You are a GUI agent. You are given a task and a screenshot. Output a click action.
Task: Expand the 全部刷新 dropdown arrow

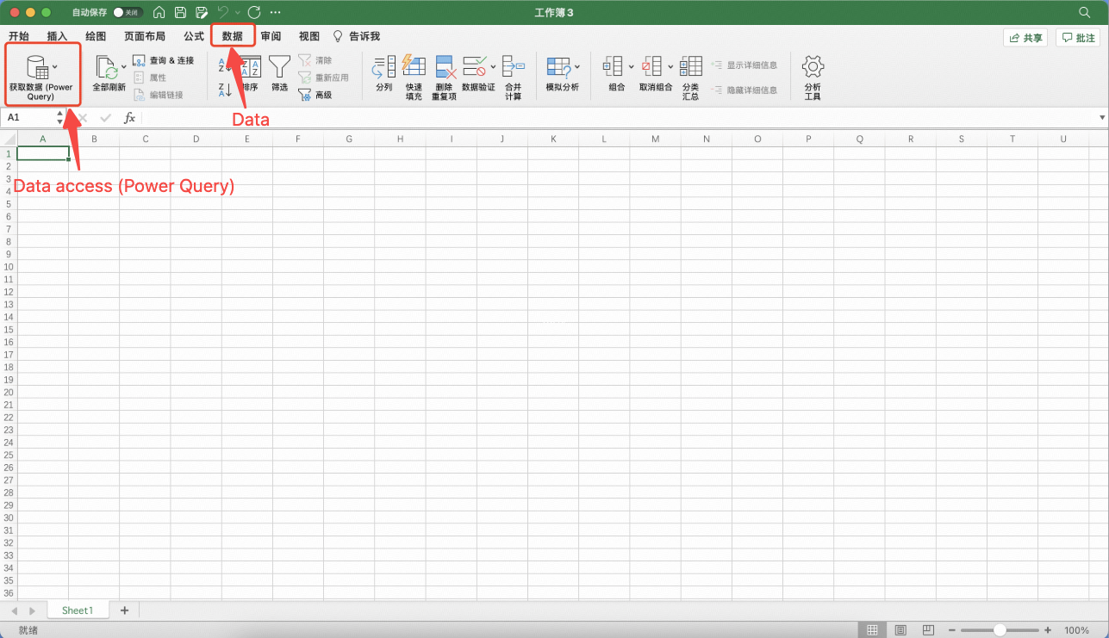(x=124, y=66)
